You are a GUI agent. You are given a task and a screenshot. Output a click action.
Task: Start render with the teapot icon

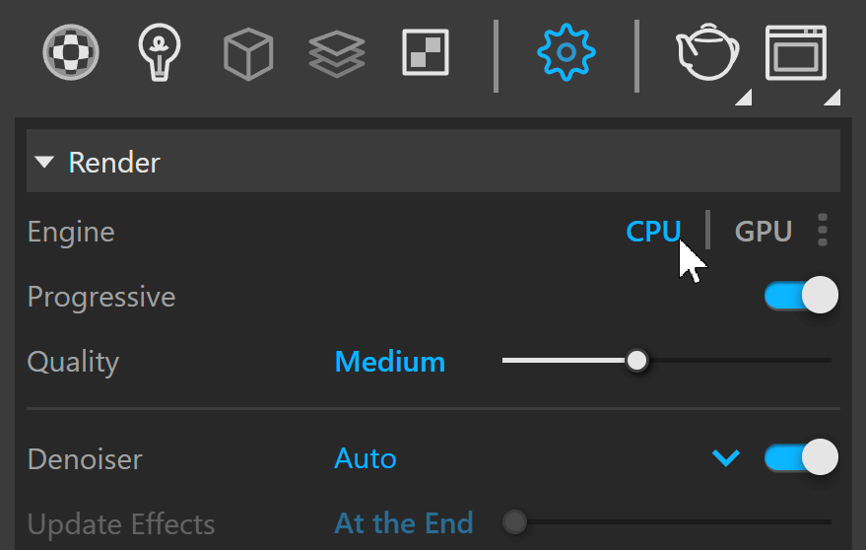coord(707,52)
